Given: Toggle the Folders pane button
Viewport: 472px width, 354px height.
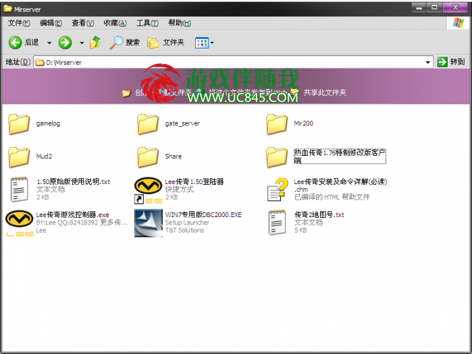Looking at the screenshot, I should click(165, 42).
